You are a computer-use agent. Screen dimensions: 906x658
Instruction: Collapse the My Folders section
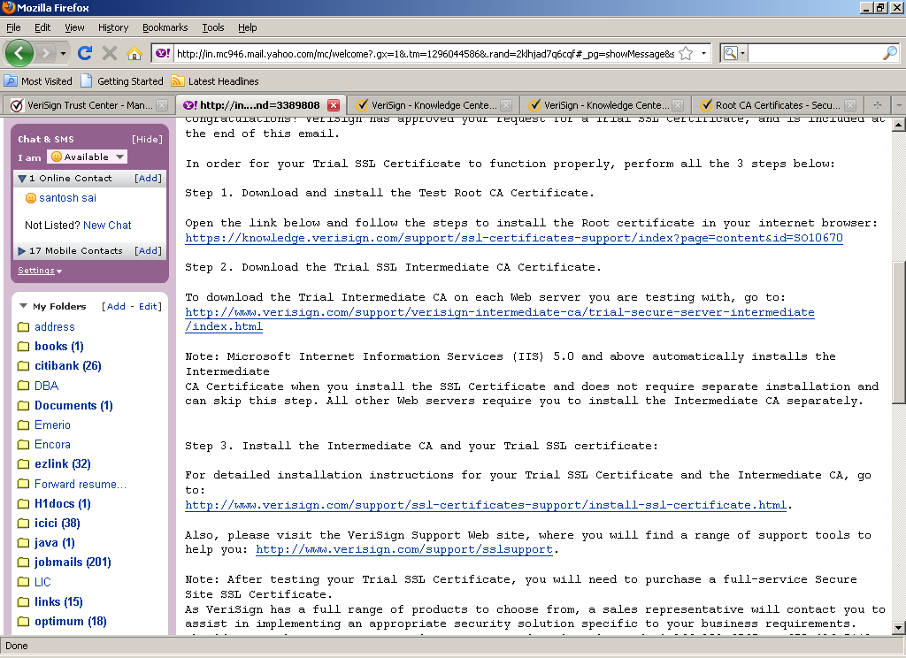[x=23, y=306]
